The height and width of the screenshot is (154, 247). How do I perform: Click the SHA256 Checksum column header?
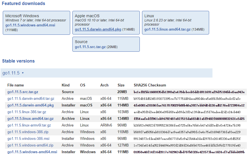pos(150,85)
